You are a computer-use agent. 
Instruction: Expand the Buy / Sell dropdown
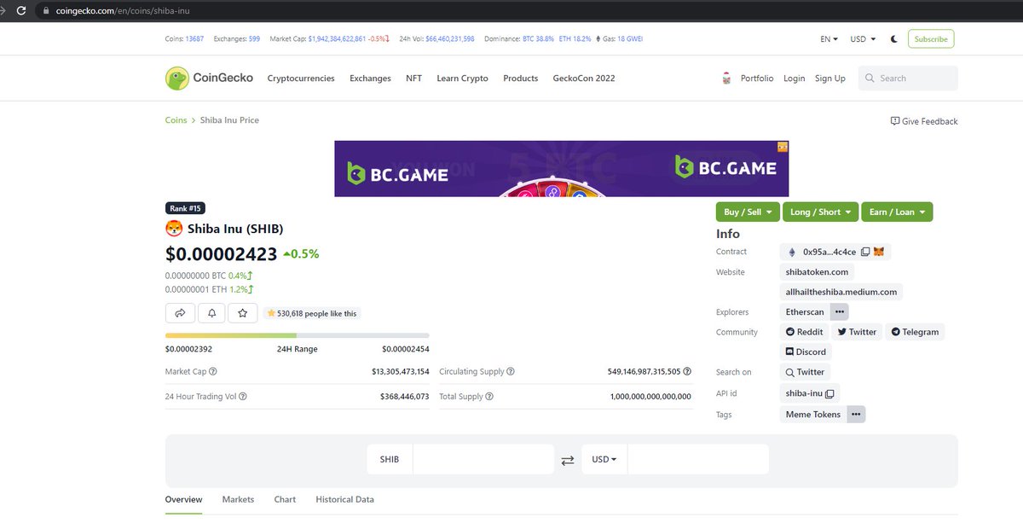[748, 212]
